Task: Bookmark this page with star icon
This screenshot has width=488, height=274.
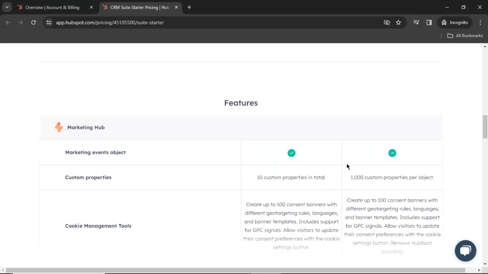Action: point(399,23)
